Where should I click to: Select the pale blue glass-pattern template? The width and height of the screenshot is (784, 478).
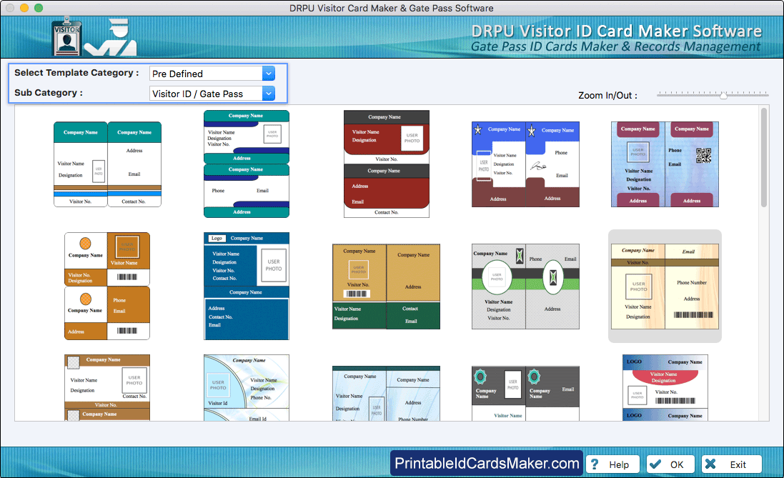(387, 394)
